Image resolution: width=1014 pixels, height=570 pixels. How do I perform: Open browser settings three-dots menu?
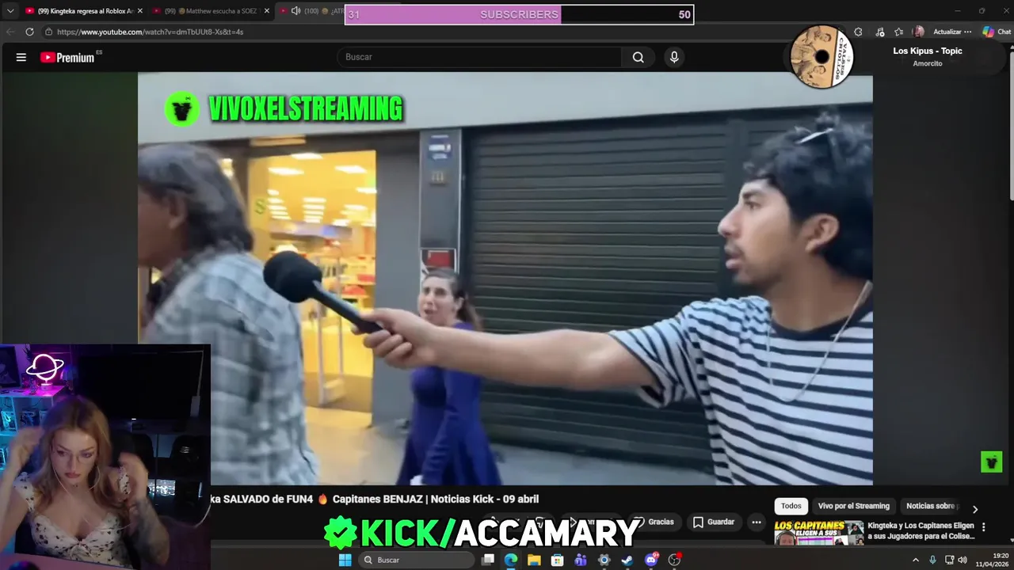pyautogui.click(x=968, y=32)
